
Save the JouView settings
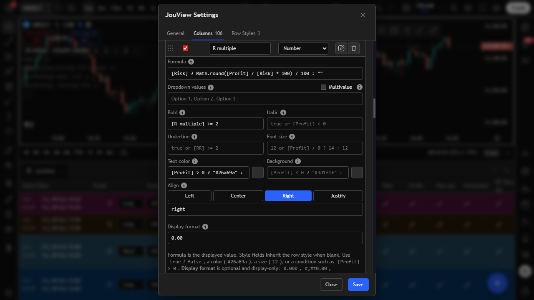pyautogui.click(x=358, y=285)
